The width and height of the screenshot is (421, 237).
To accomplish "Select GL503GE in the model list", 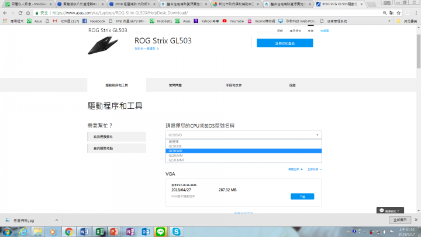I will pyautogui.click(x=243, y=146).
